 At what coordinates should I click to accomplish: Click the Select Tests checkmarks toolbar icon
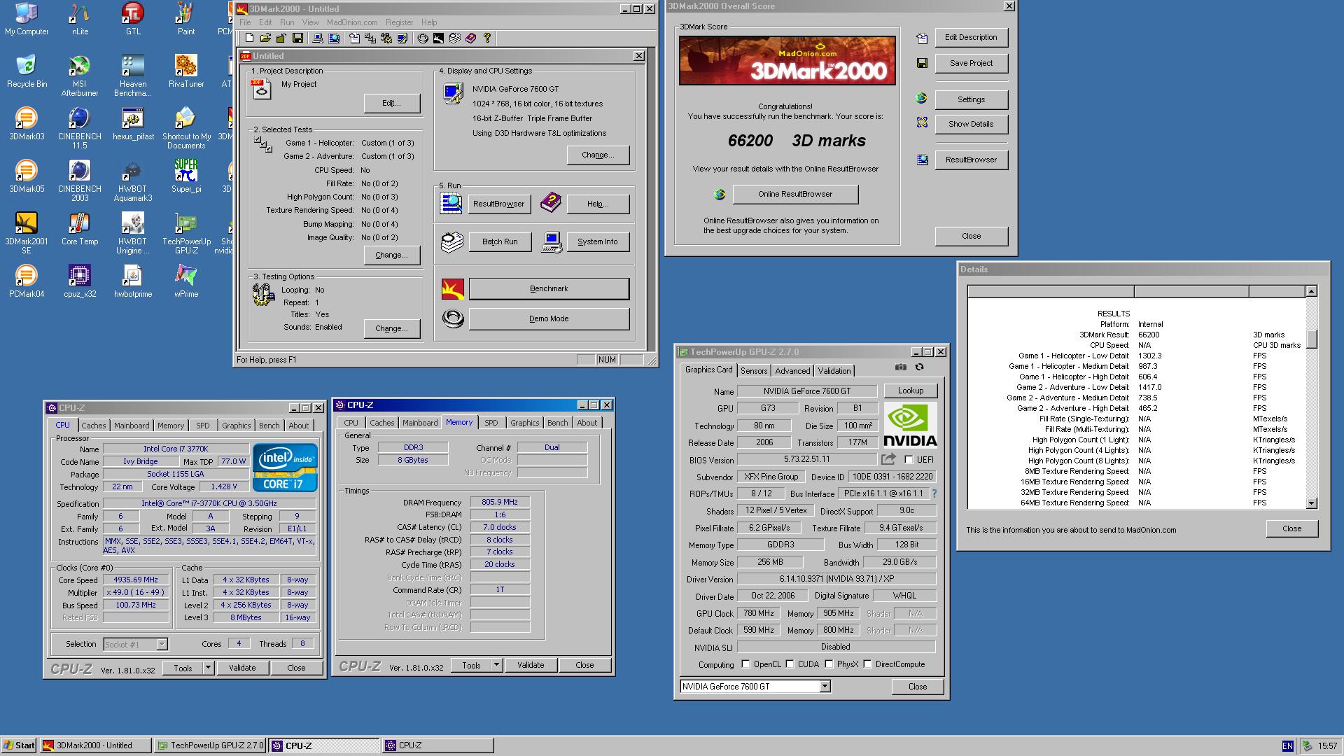pos(370,38)
